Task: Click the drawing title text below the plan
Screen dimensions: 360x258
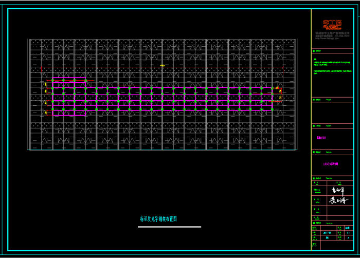Action: tap(158, 219)
